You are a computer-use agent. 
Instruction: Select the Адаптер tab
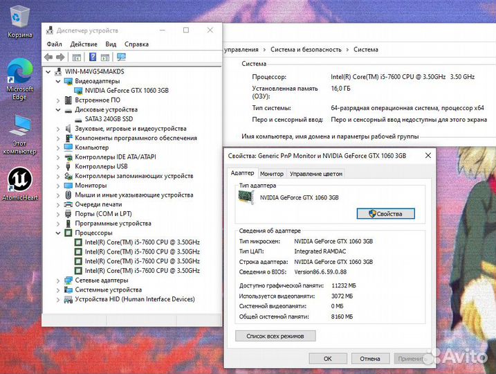[x=242, y=173]
